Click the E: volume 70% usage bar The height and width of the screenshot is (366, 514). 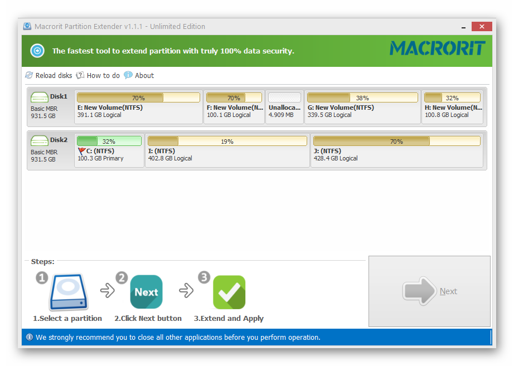[138, 97]
